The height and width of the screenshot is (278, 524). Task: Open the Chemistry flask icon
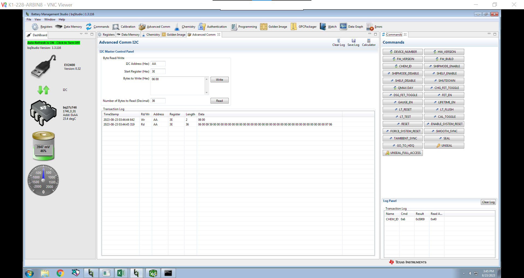(x=177, y=27)
